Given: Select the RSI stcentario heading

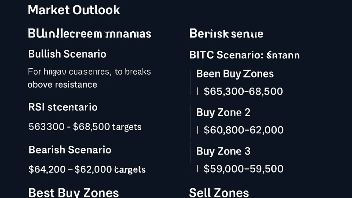Looking at the screenshot, I should [x=63, y=107].
